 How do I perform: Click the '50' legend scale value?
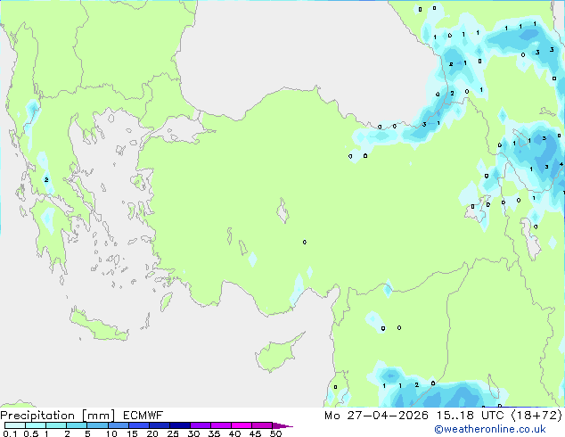275,433
